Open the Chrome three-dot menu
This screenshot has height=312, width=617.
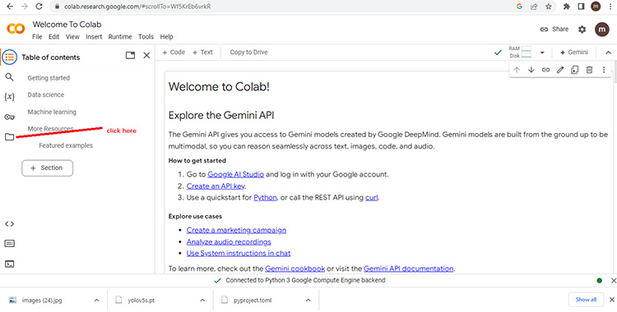click(x=610, y=7)
